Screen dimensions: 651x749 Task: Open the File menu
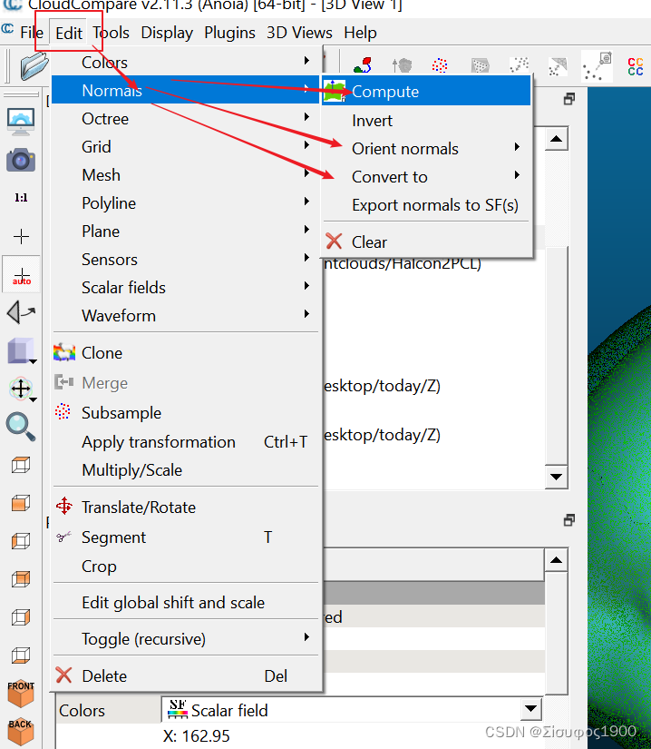pos(32,33)
